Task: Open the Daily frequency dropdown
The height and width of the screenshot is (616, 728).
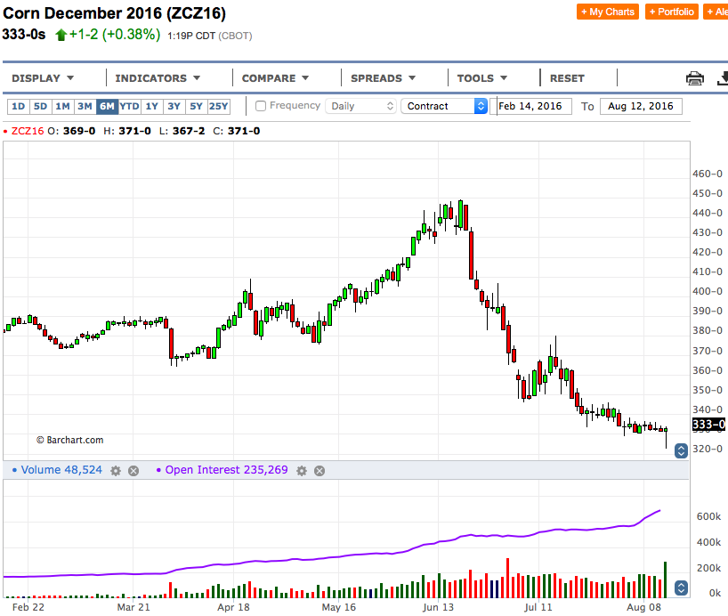Action: pos(360,106)
